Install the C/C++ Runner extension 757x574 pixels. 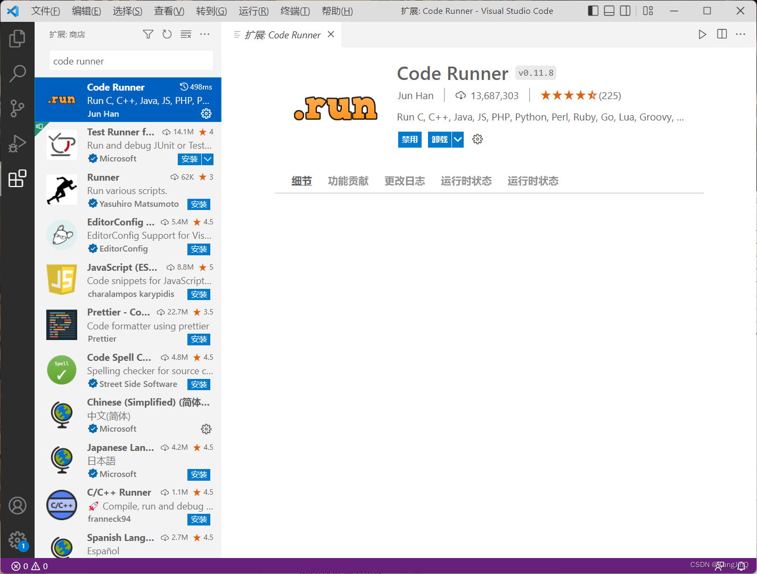[x=199, y=519]
